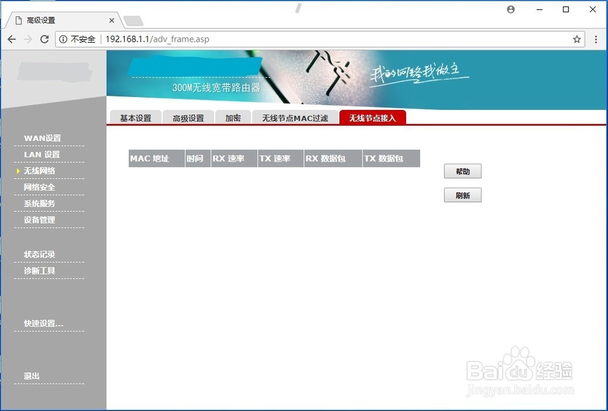The image size is (608, 411).
Task: Bookmark this page with the star icon
Action: tap(576, 39)
